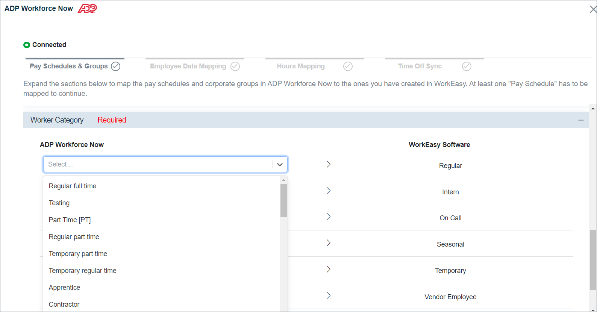
Task: Click the red Required label
Action: tap(112, 120)
